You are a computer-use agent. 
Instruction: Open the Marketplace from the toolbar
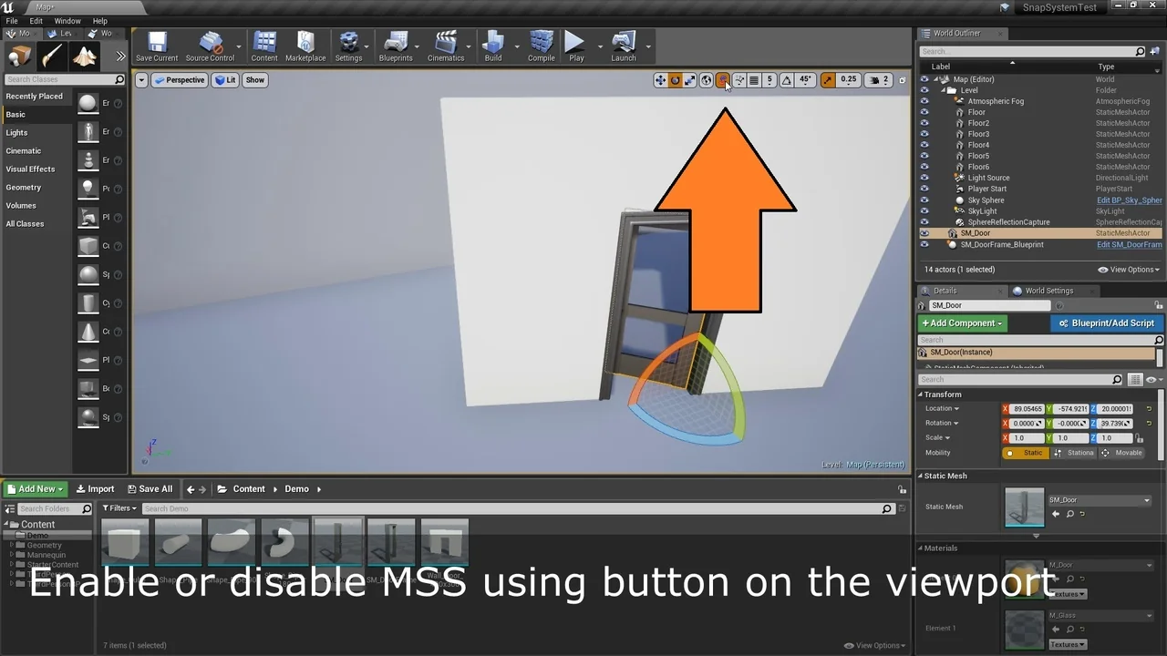click(305, 46)
